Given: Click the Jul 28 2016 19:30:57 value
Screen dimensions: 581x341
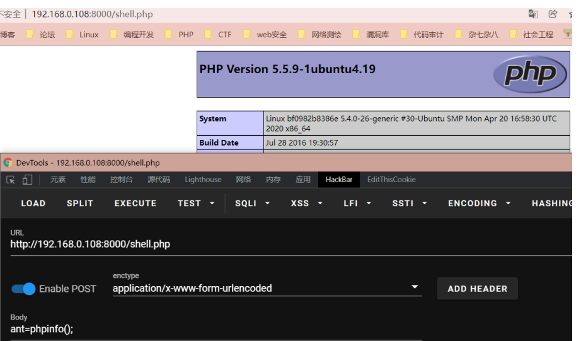Looking at the screenshot, I should tap(302, 142).
